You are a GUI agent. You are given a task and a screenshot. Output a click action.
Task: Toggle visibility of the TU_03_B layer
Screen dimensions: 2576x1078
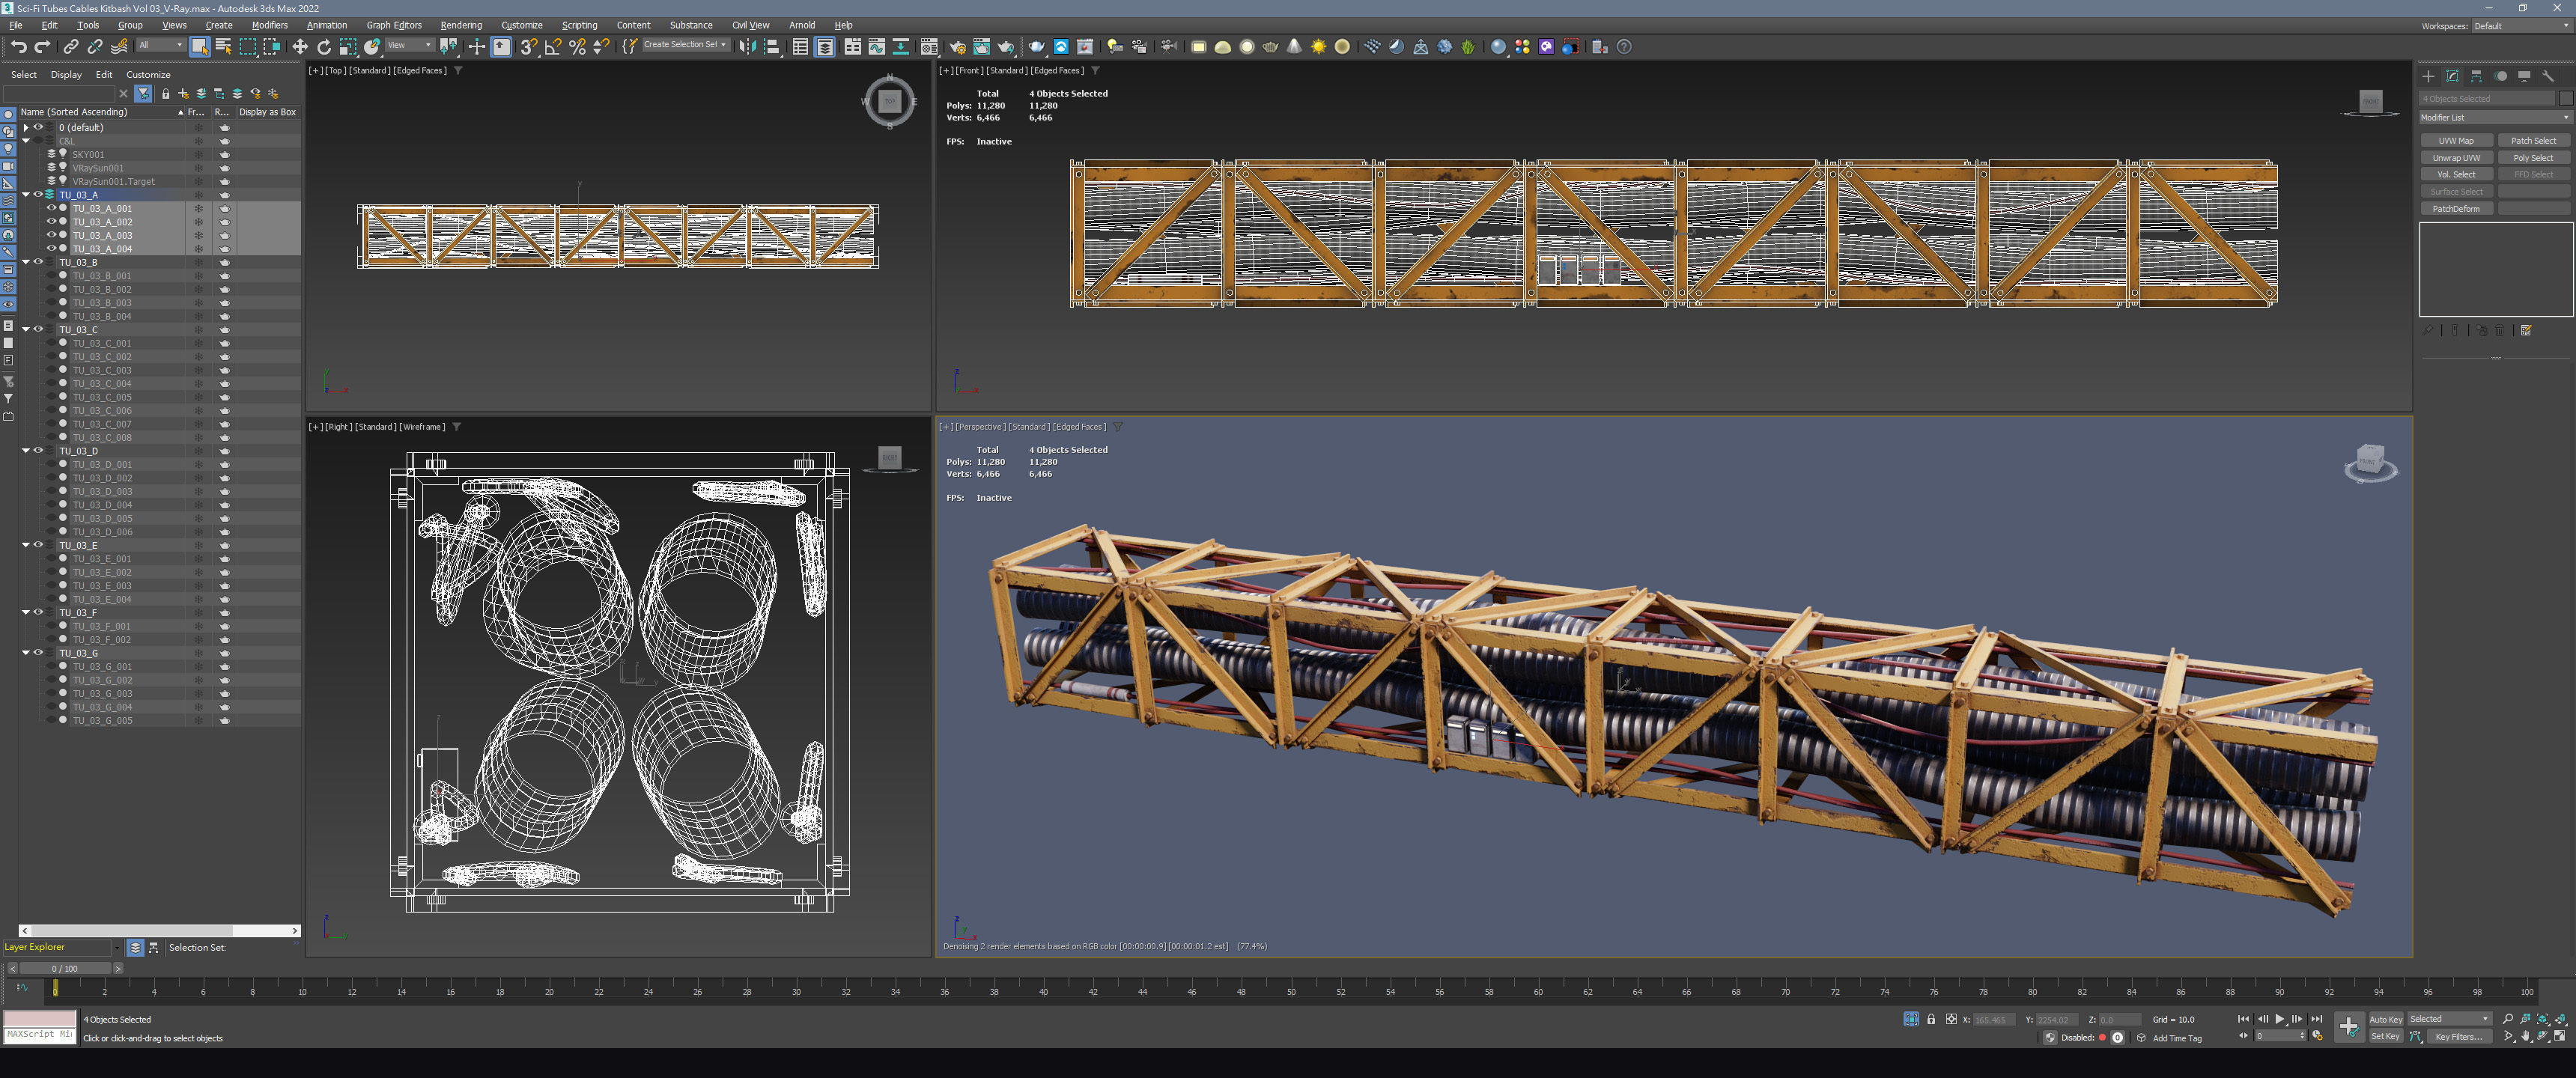click(38, 262)
